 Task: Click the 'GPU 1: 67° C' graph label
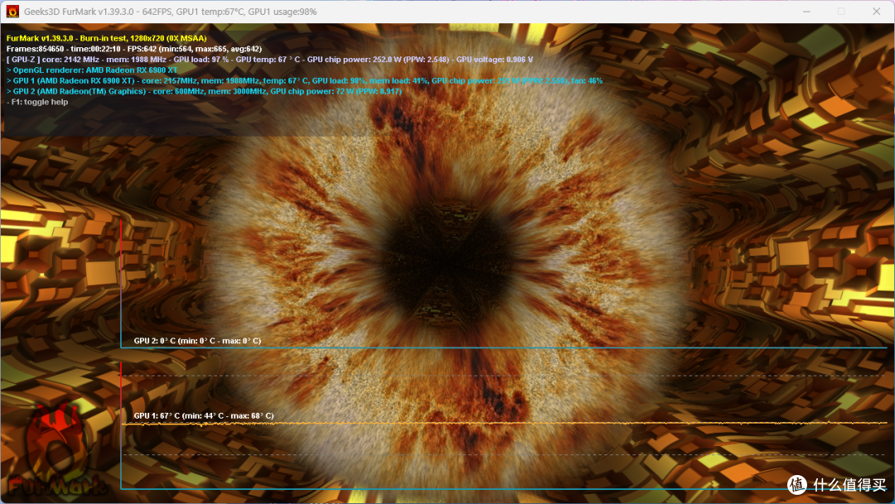[204, 415]
